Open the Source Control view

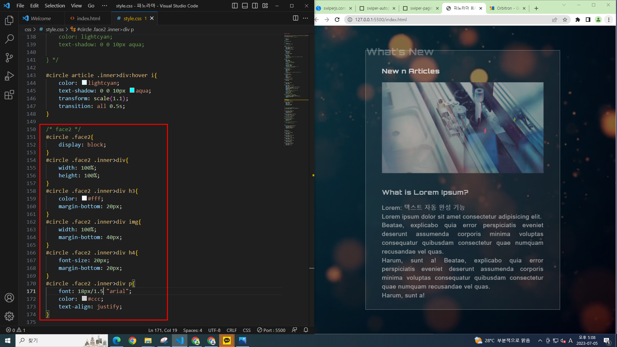pos(9,58)
